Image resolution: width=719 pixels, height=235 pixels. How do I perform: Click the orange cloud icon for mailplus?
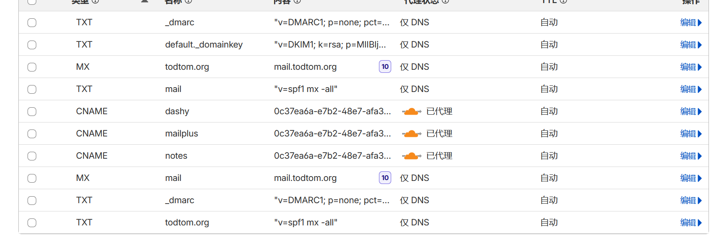411,134
